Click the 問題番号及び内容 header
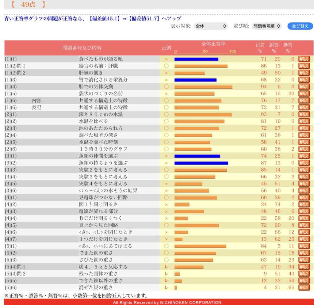 (82, 48)
